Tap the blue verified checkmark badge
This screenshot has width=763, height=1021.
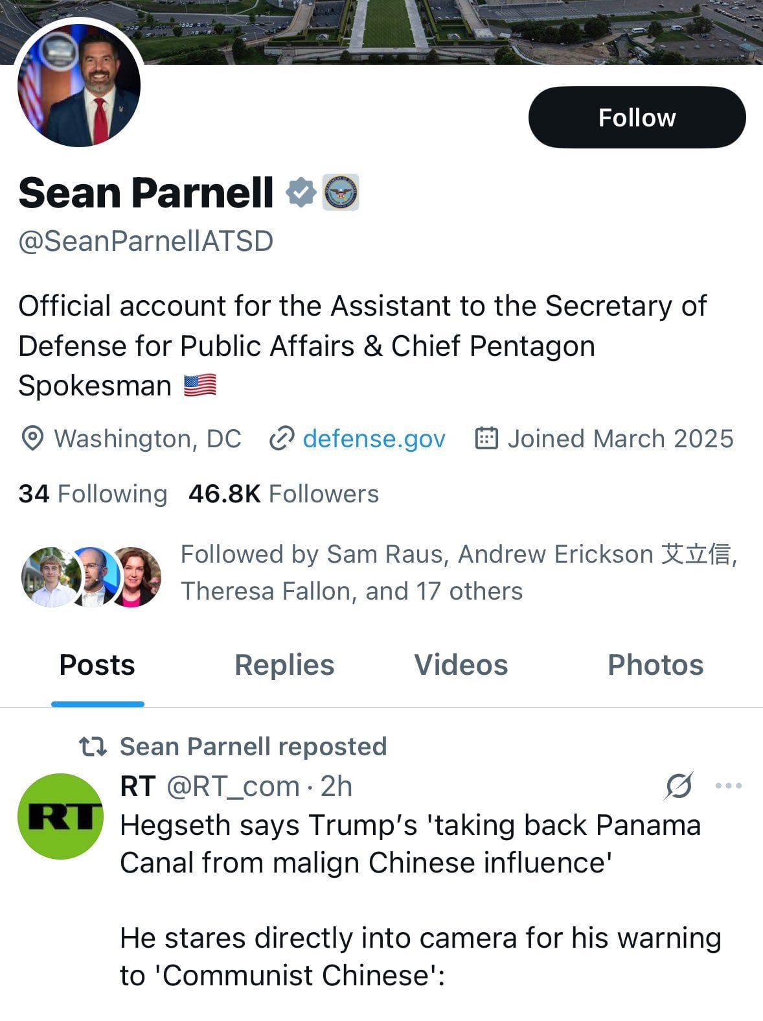coord(301,193)
